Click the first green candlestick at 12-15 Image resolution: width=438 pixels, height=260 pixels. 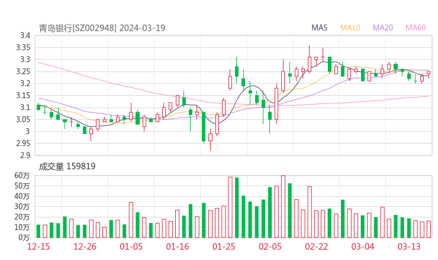38,107
